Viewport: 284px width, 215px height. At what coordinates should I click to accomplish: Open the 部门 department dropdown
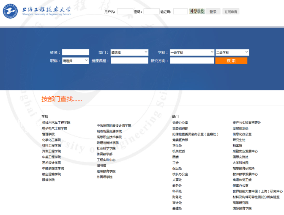click(x=129, y=52)
